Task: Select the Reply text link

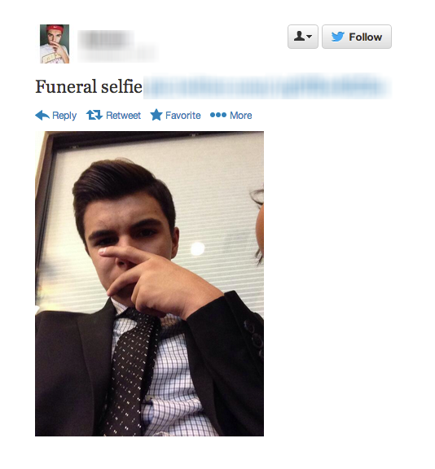Action: point(64,116)
